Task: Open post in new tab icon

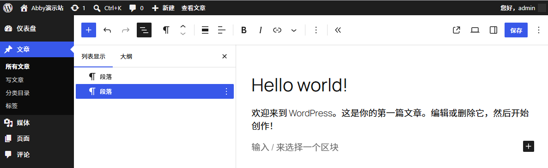Action: click(456, 30)
